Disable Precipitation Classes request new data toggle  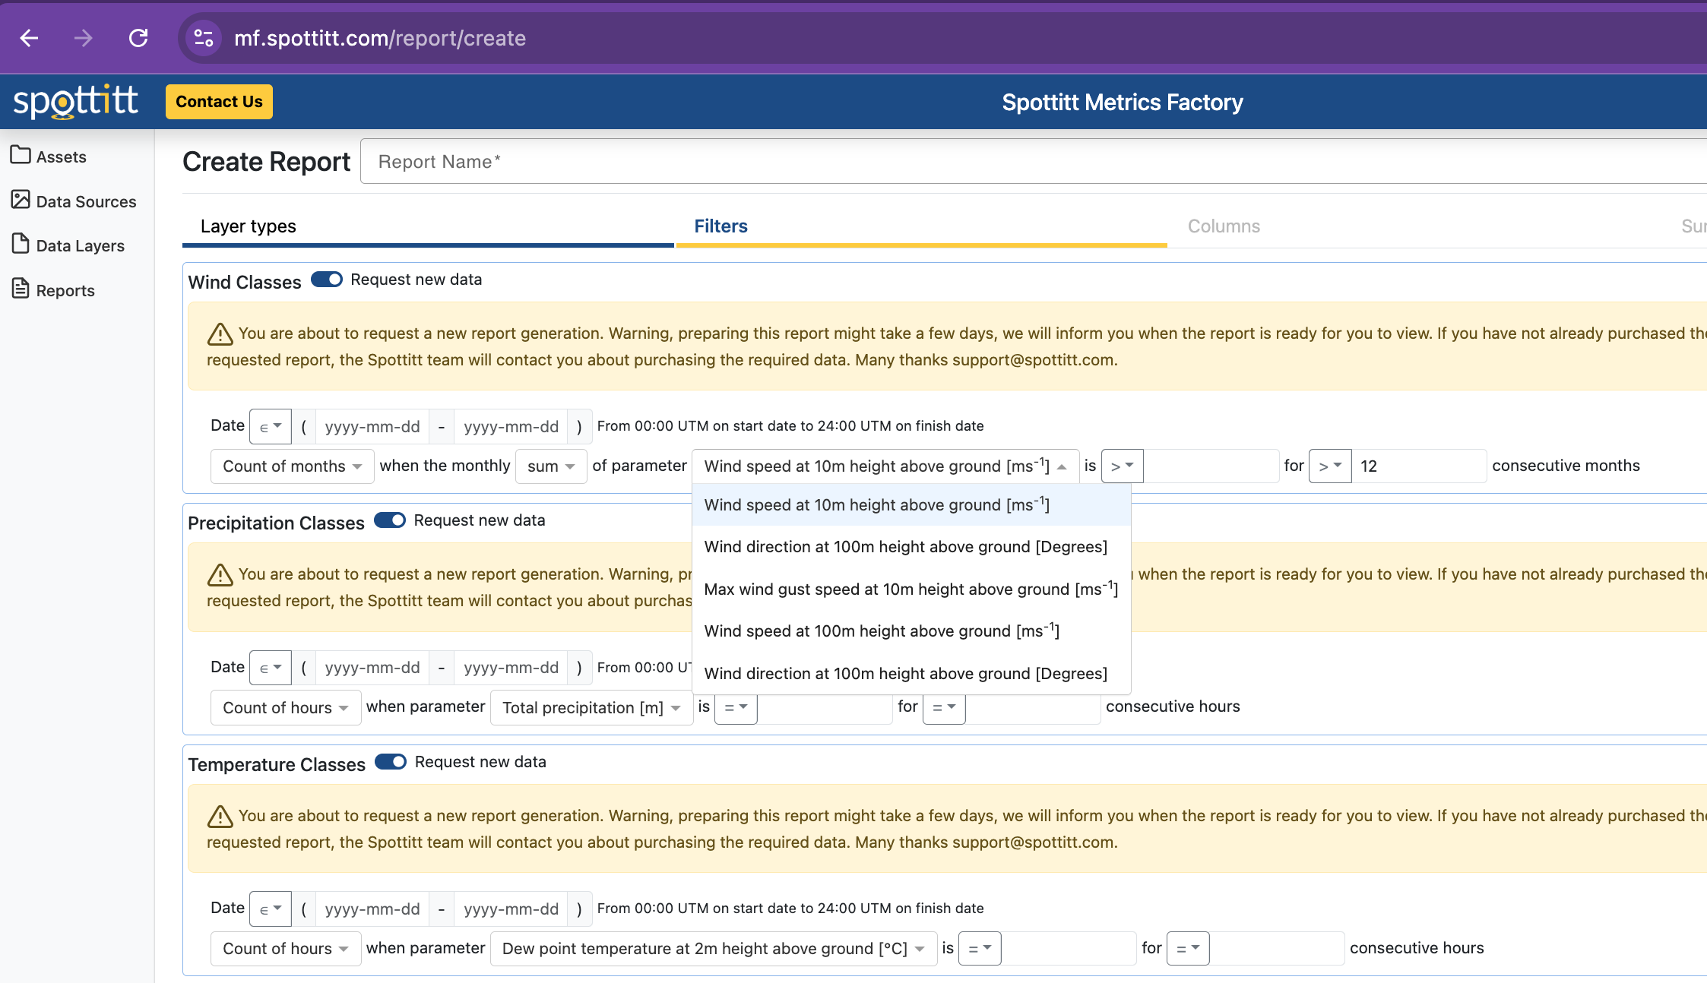(390, 520)
